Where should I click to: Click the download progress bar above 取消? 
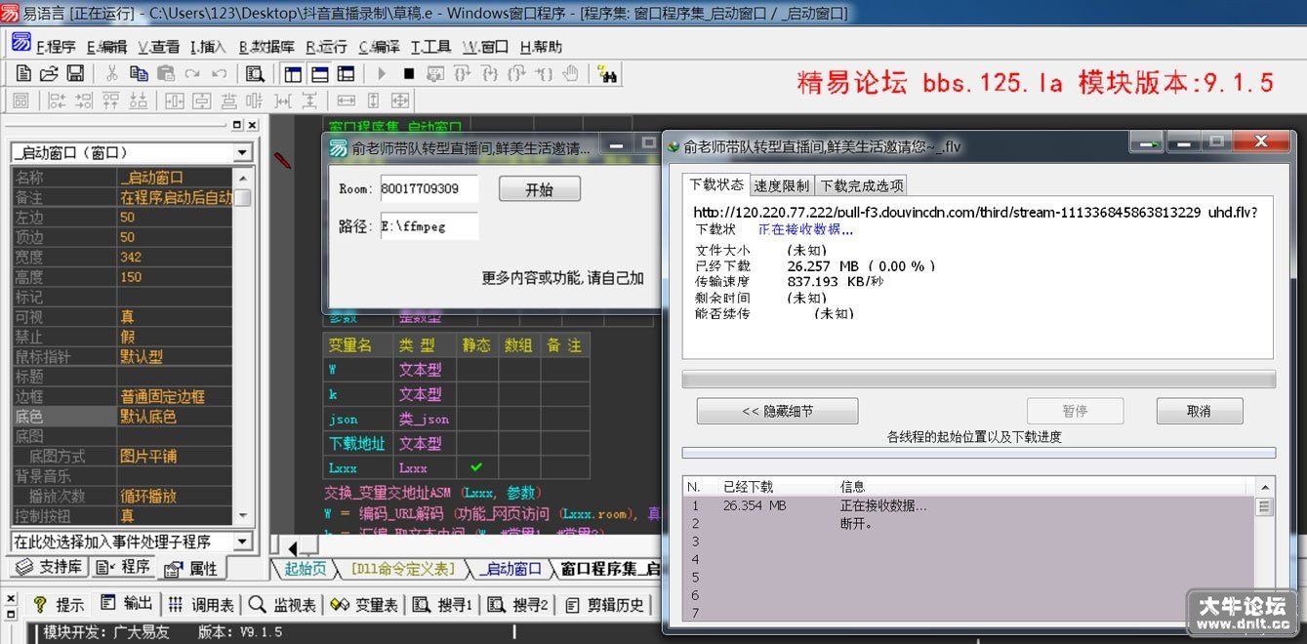(978, 379)
